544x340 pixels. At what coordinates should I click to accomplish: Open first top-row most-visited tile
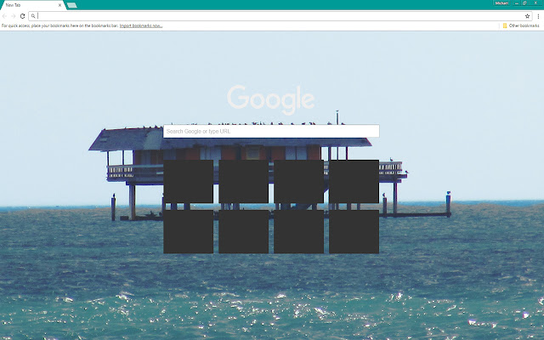coord(189,181)
